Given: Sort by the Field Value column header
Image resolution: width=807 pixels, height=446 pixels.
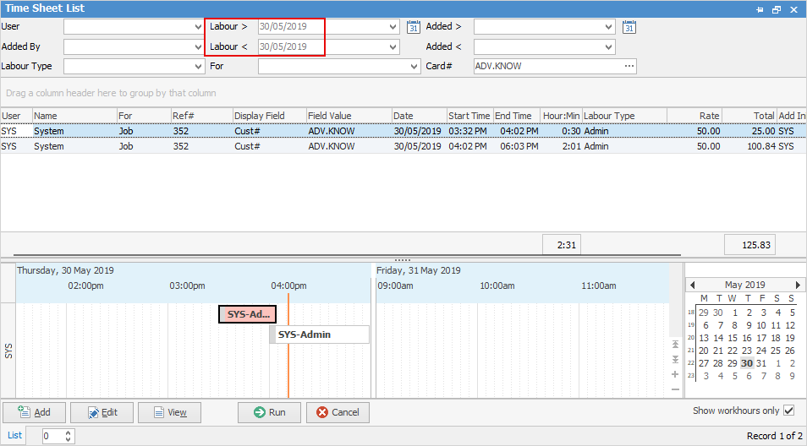Looking at the screenshot, I should point(349,116).
